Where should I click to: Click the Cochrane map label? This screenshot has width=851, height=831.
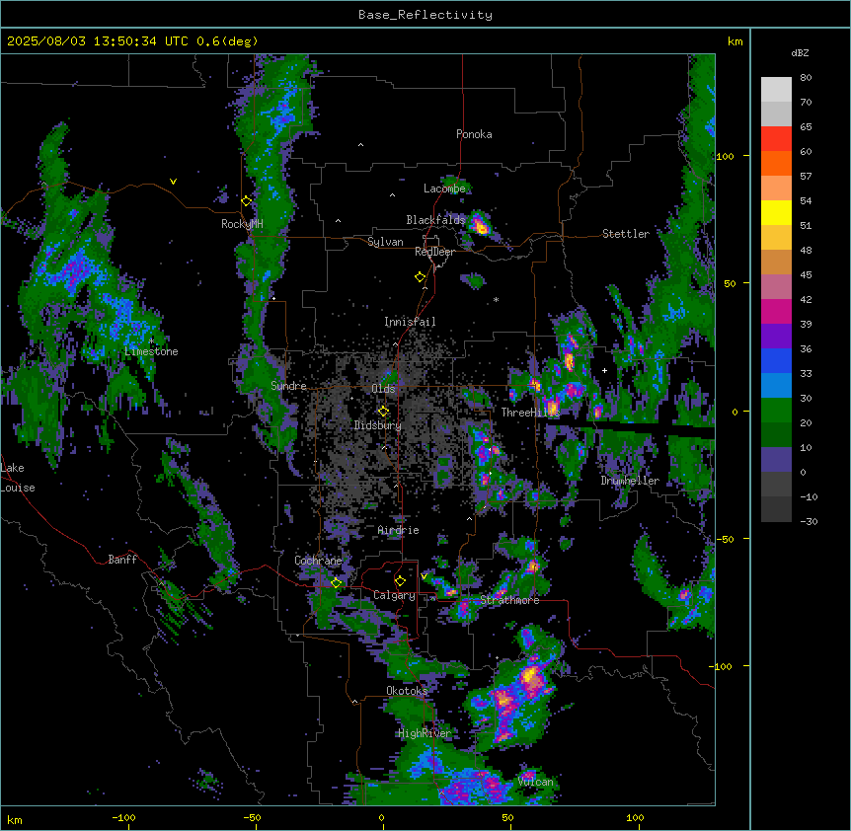319,561
